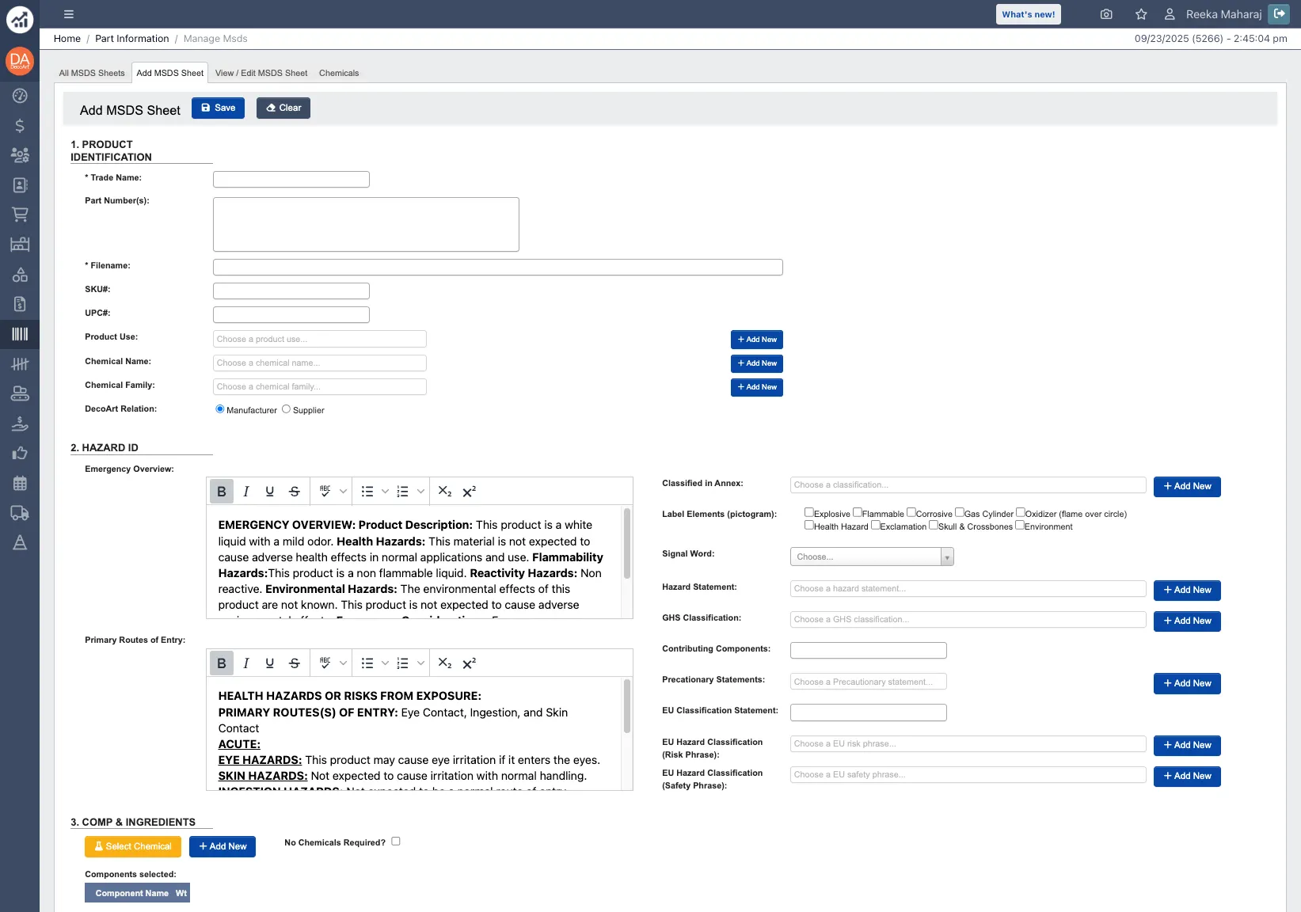The image size is (1301, 912).
Task: Switch to Add MSDS Sheet tab
Action: point(170,73)
